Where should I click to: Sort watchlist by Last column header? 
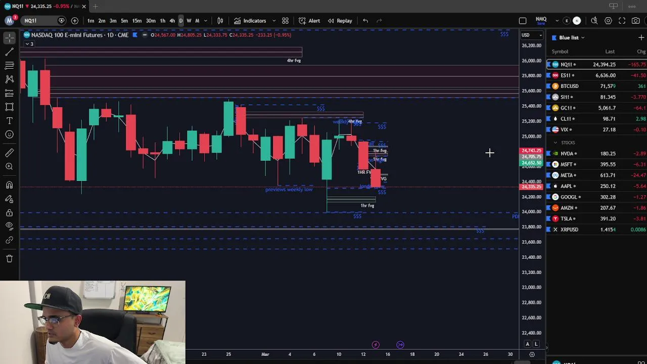pos(610,52)
